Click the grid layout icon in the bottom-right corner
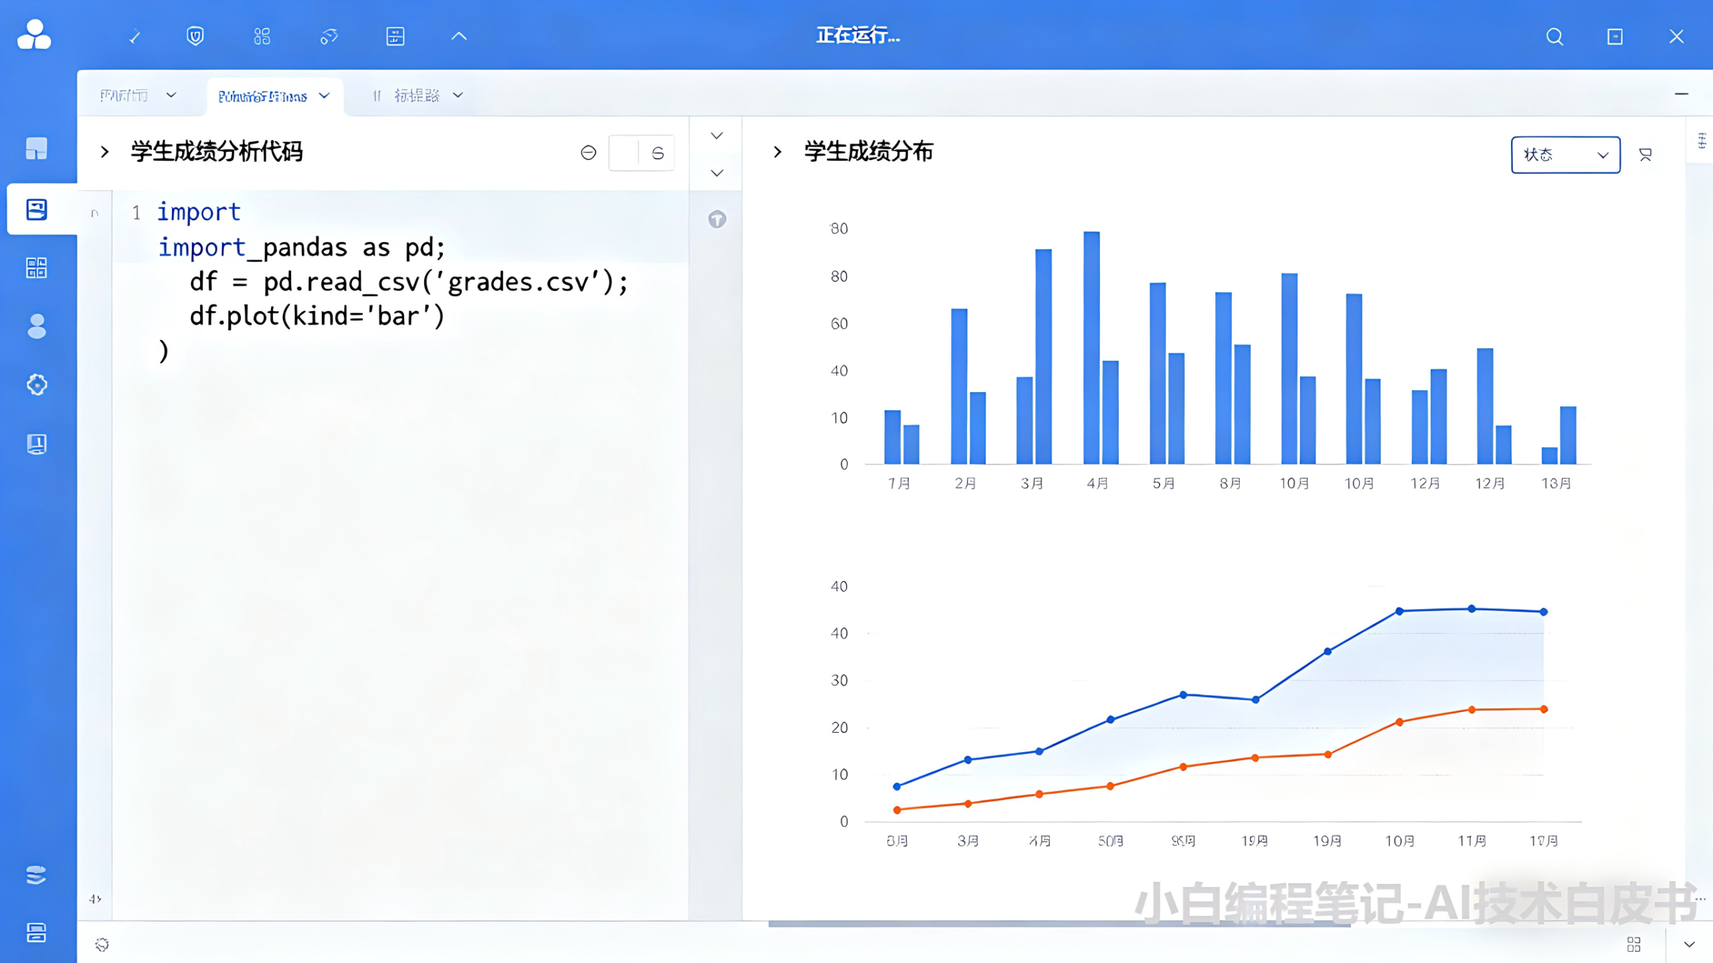This screenshot has width=1713, height=963. (1634, 945)
